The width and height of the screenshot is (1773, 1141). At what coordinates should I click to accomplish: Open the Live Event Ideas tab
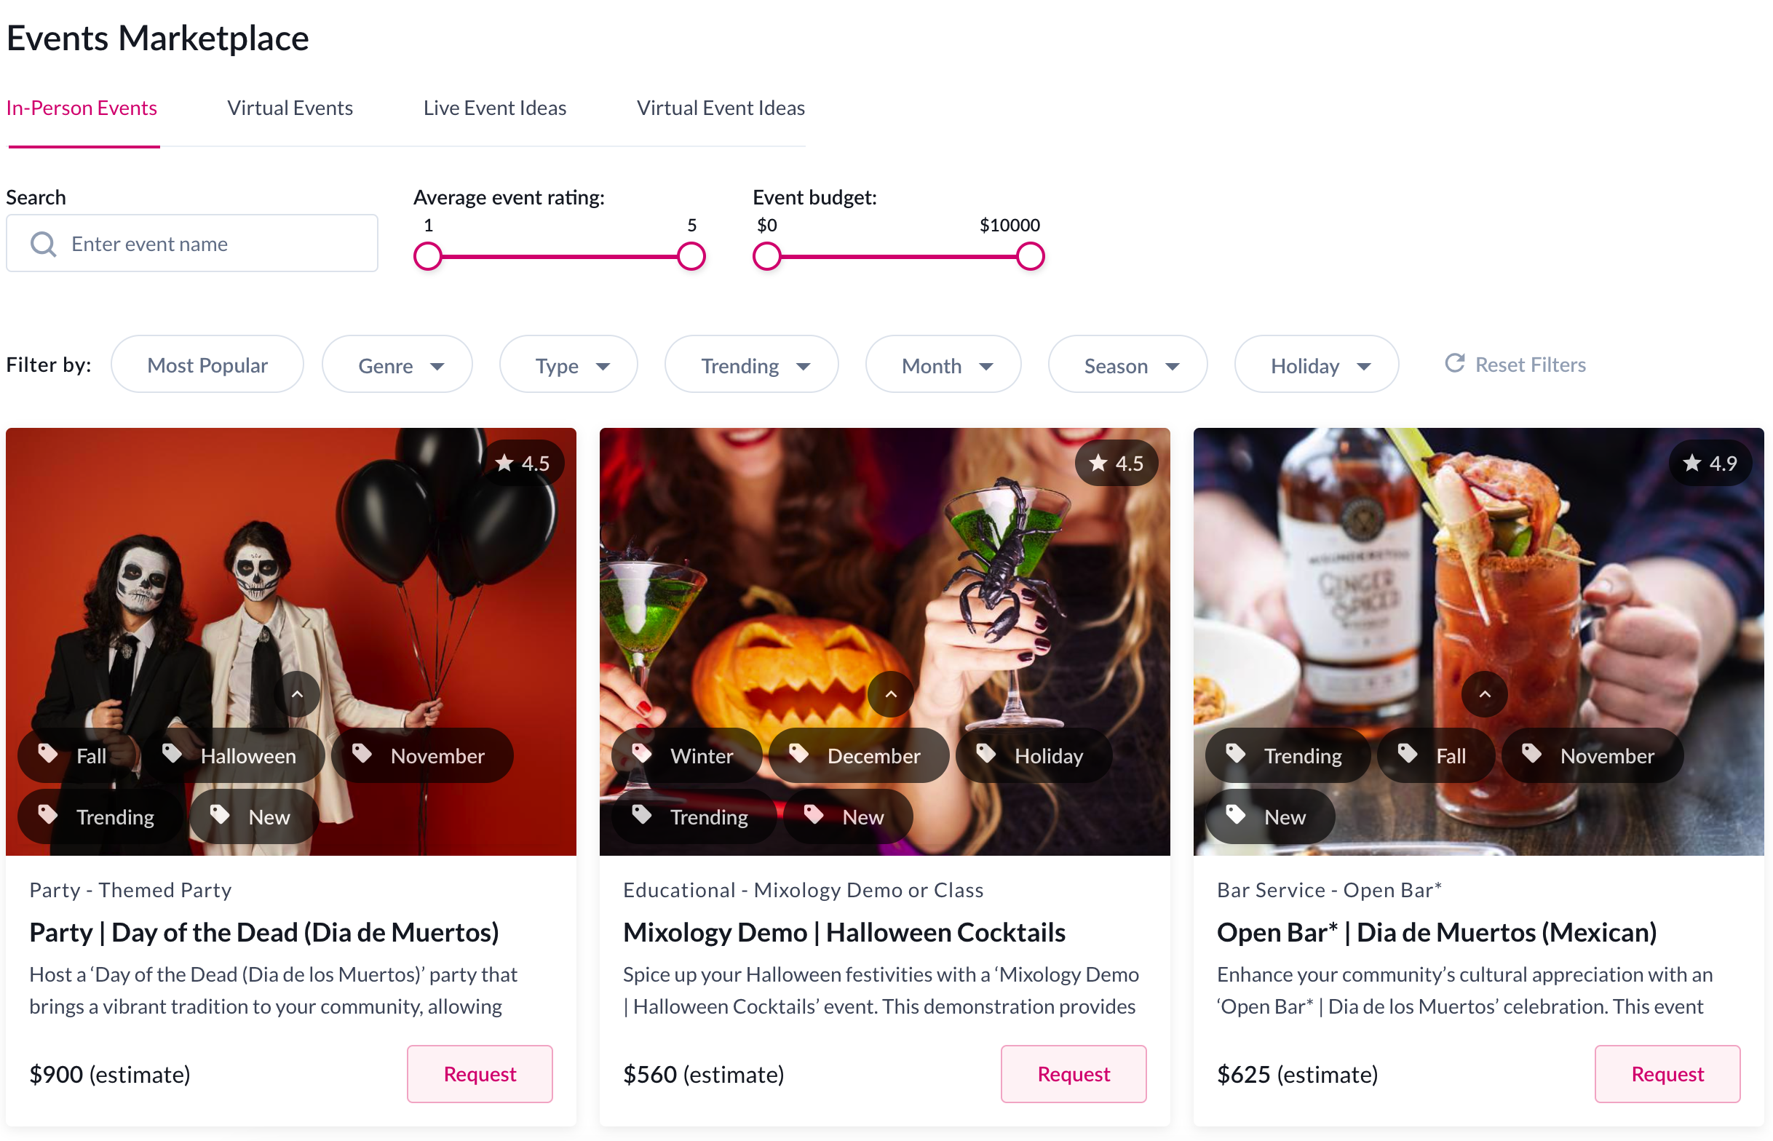(494, 108)
